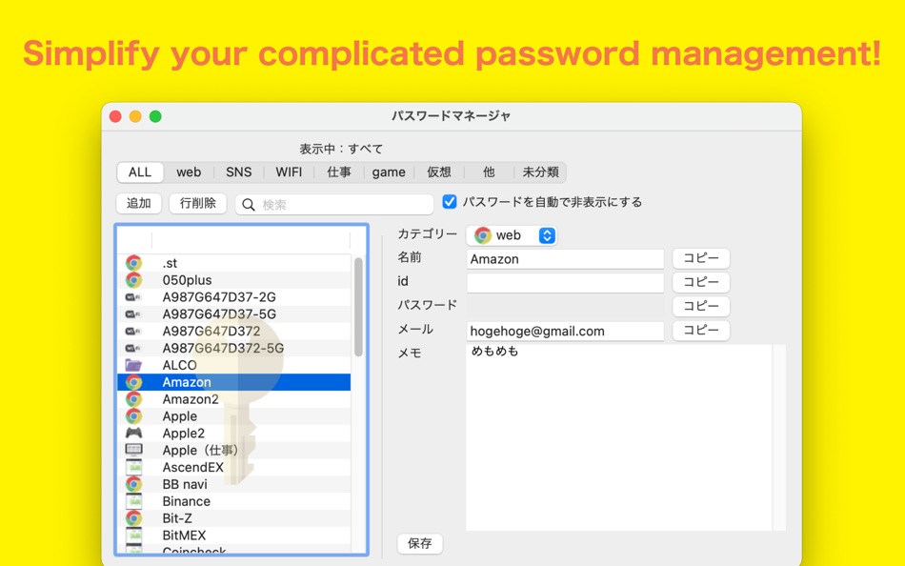The image size is (905, 566).
Task: Click the AscendEX entry's chart icon
Action: point(134,467)
